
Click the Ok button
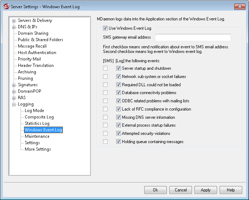pos(155,190)
